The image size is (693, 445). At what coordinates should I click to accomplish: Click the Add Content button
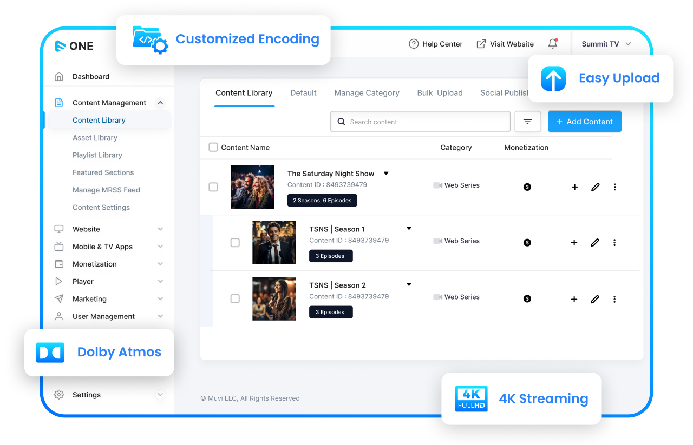(585, 122)
